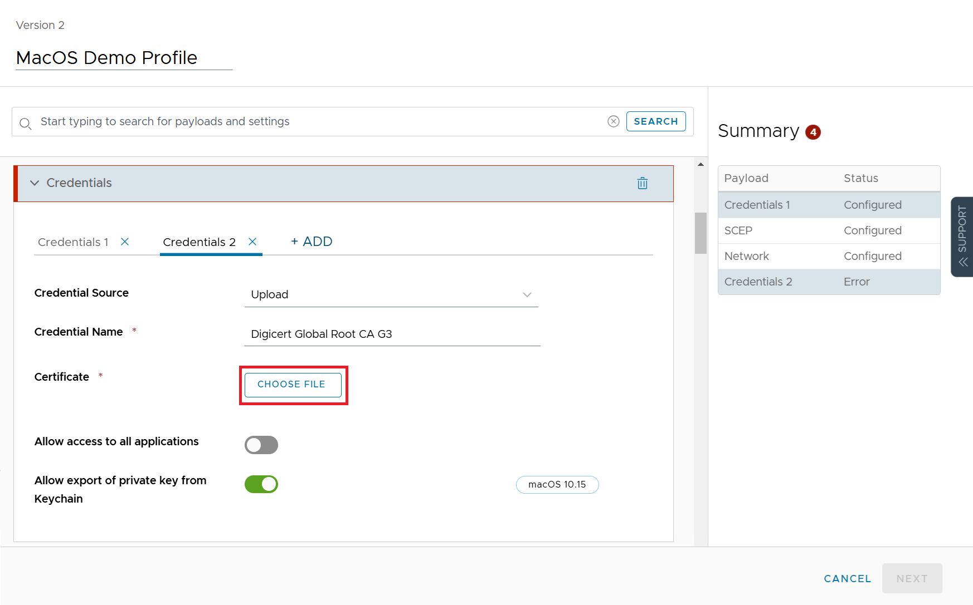Close the Credentials 1 tab

125,242
